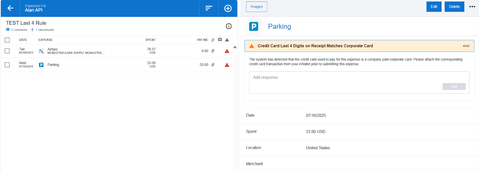Check the Parking expense checkbox
The image size is (479, 171).
point(7,65)
